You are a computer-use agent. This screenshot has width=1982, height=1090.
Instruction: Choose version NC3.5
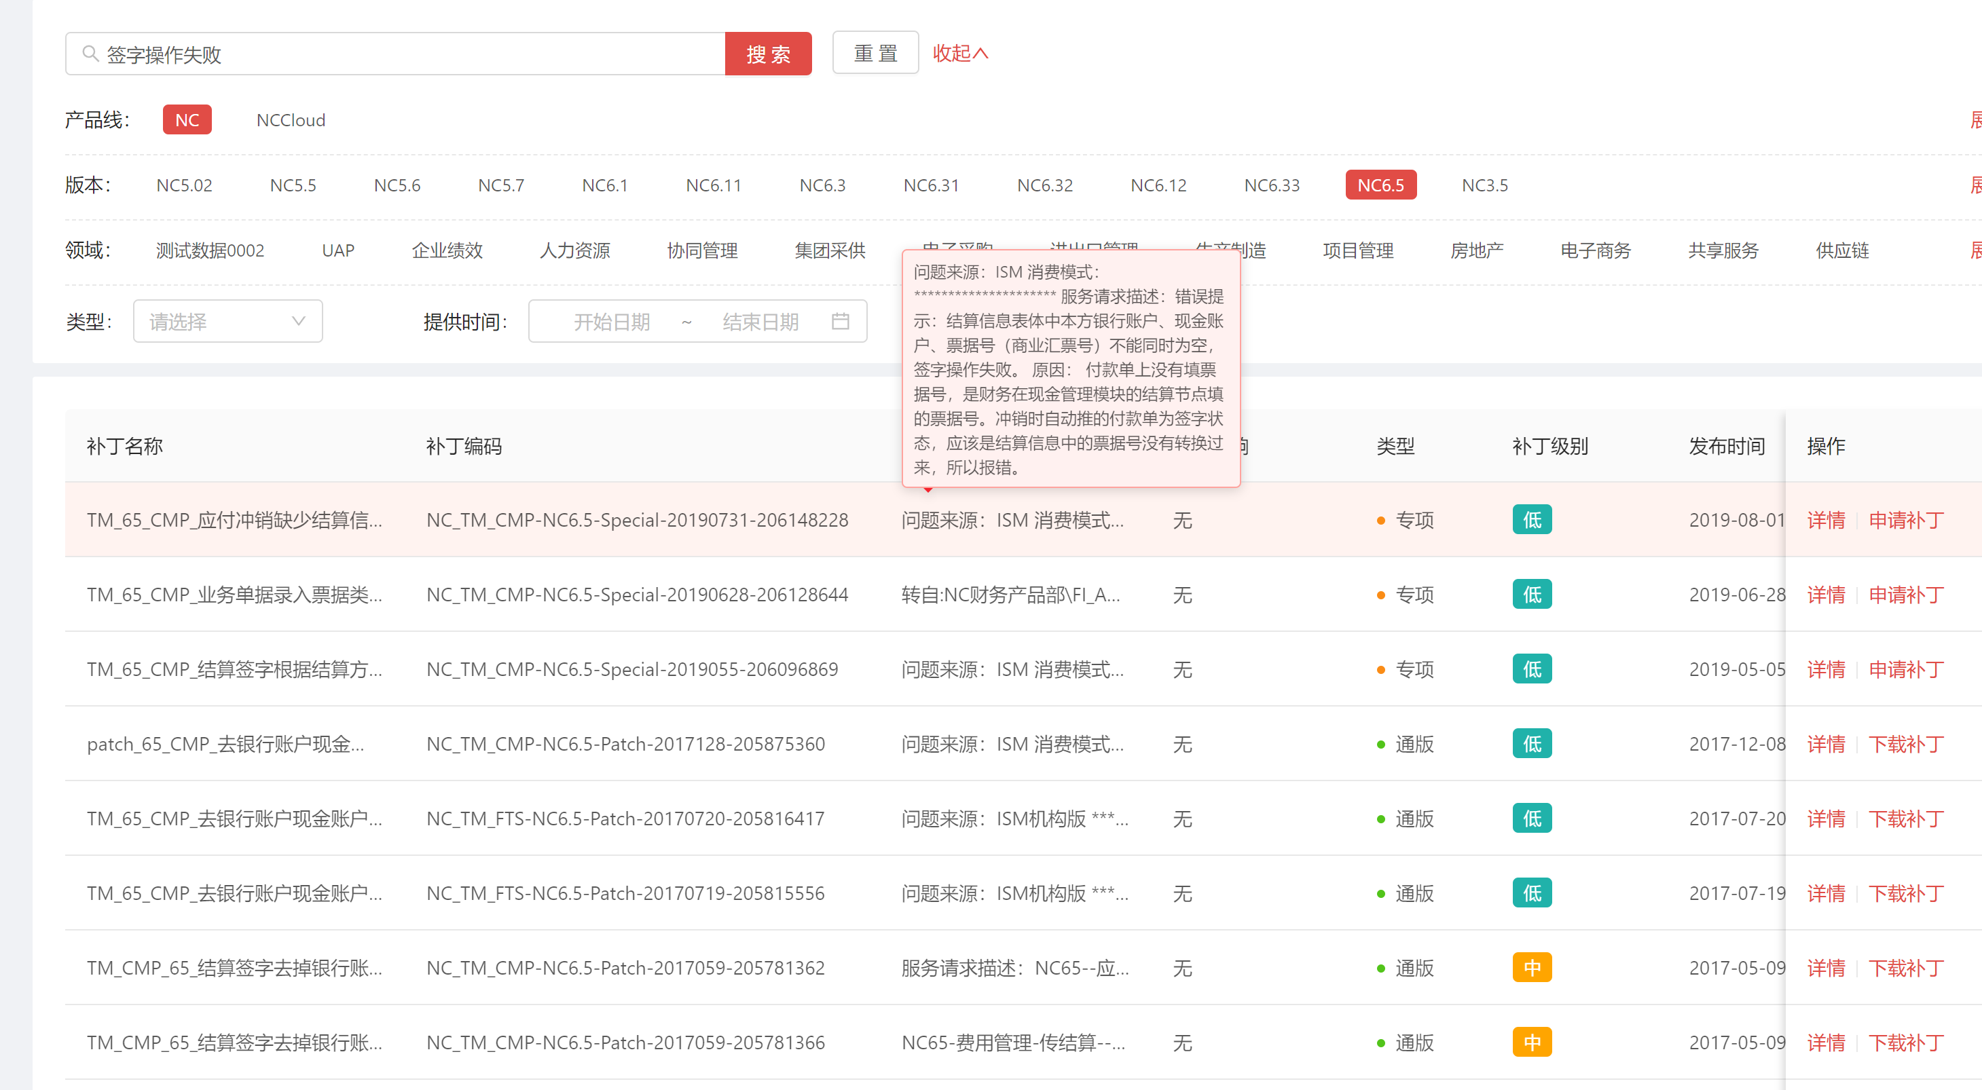click(x=1485, y=185)
